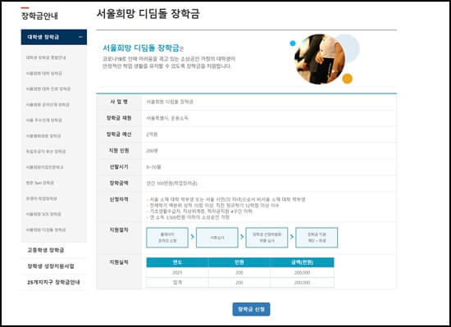The height and width of the screenshot is (327, 451).
Task: Click the 200,000 amount in the 2021 row
Action: pyautogui.click(x=302, y=272)
